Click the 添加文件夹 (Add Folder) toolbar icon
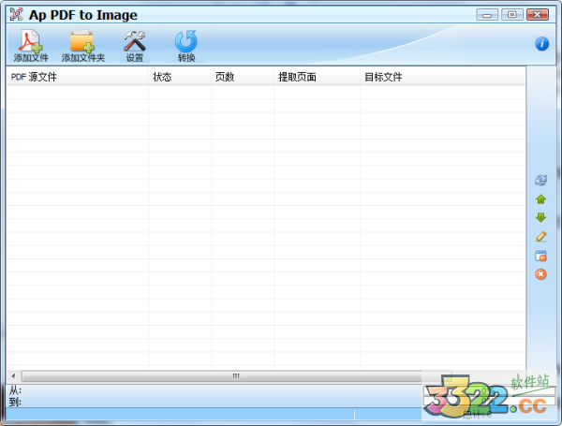 (82, 46)
